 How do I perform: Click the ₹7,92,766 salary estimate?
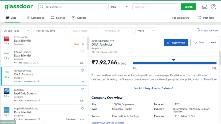click(x=104, y=62)
